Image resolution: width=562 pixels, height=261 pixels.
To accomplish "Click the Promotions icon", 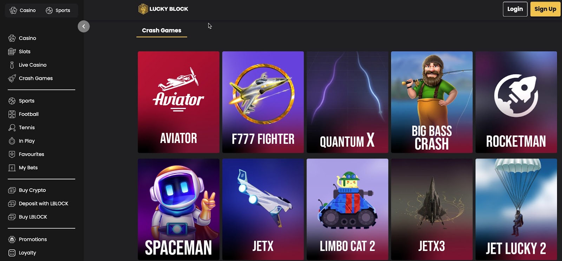I will coord(12,239).
